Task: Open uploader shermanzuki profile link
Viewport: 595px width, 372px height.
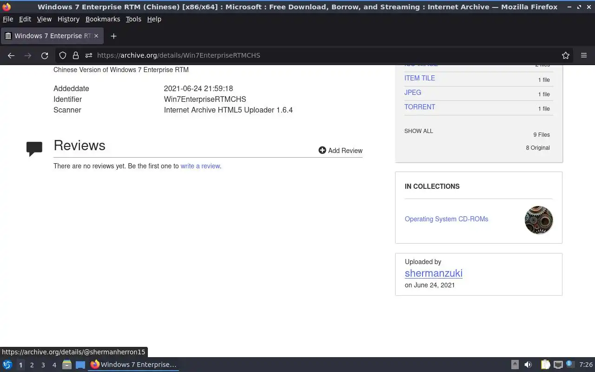Action: [x=434, y=273]
